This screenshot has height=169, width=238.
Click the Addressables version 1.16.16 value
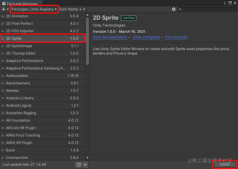pos(73,76)
